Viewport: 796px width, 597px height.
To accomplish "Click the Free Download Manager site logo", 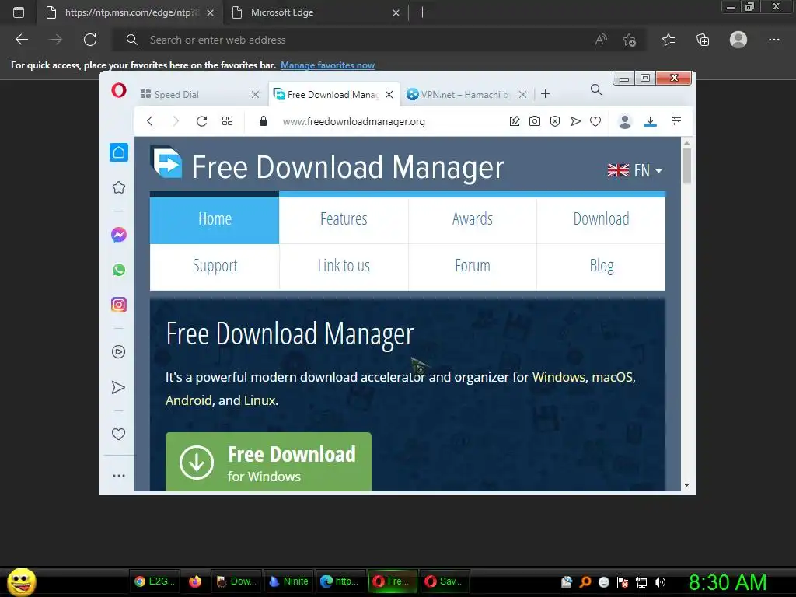I will [166, 162].
